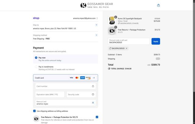Edit the Discount code or gift card field

129,41
